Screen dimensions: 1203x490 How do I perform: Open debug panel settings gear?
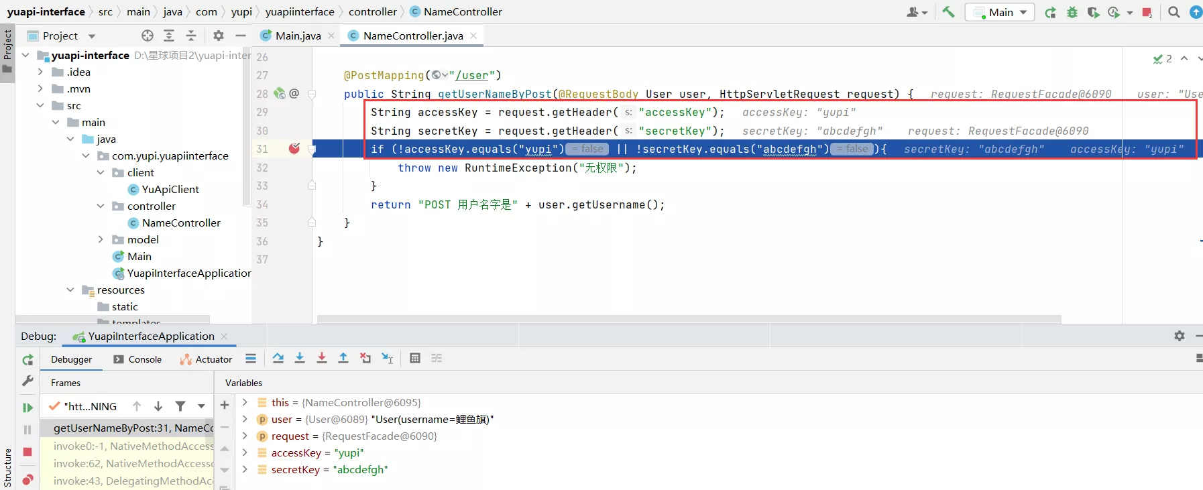1180,336
